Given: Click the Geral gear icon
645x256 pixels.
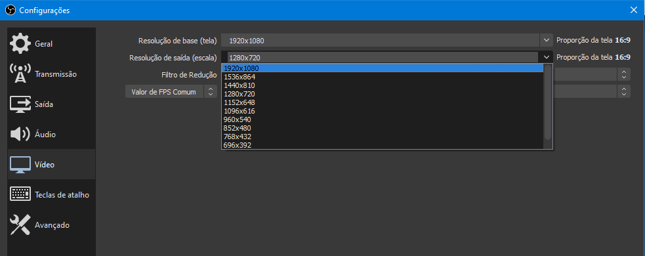Looking at the screenshot, I should click(20, 43).
